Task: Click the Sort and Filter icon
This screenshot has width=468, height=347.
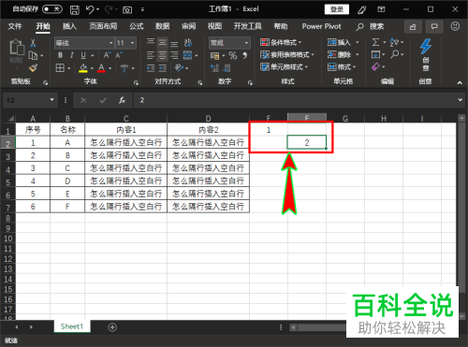Action: 394,42
